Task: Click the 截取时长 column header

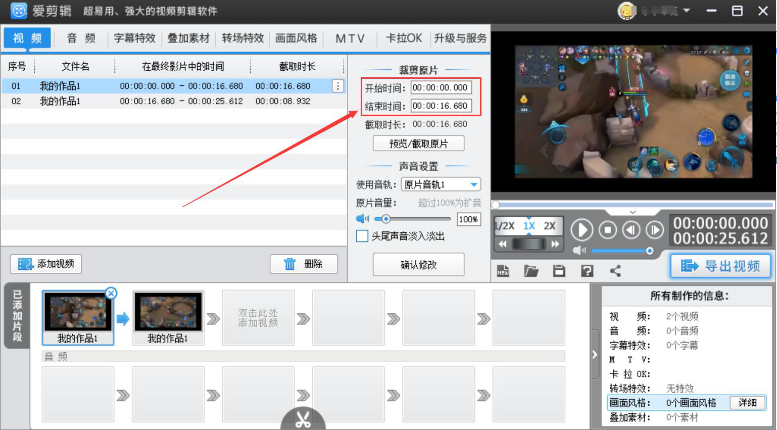Action: pos(297,66)
